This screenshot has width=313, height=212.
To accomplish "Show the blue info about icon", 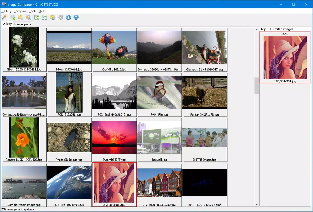I will point(68,17).
